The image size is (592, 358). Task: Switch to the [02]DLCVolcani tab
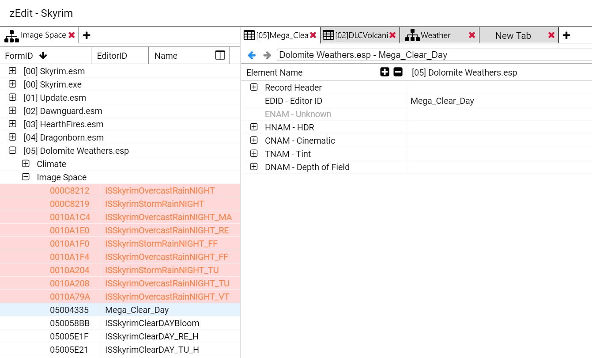pos(360,35)
